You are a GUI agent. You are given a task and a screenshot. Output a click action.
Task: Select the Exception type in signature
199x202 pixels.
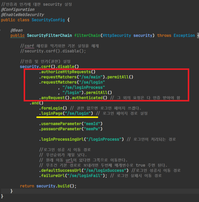click(x=184, y=35)
